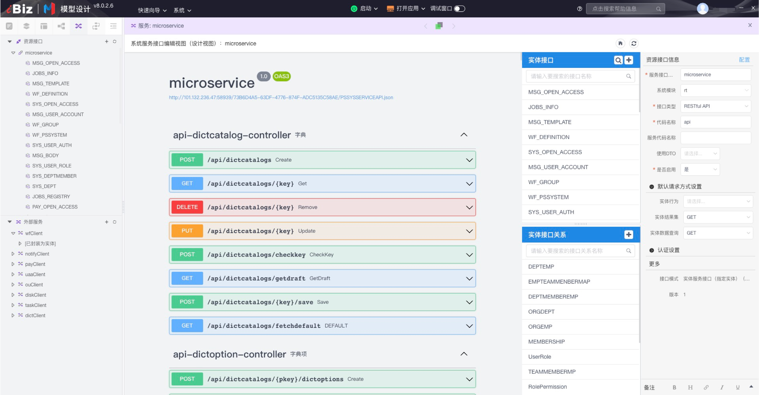Open the 实体数据查询 GET dropdown
Viewport: 759px width, 395px height.
tap(718, 233)
